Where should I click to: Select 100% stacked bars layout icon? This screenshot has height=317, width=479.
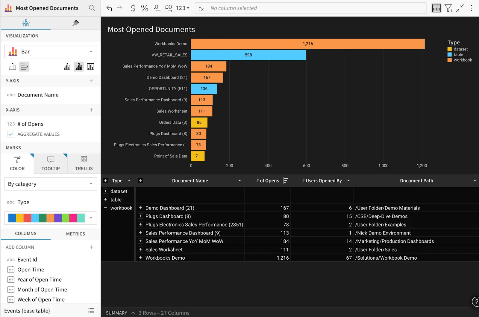90,67
